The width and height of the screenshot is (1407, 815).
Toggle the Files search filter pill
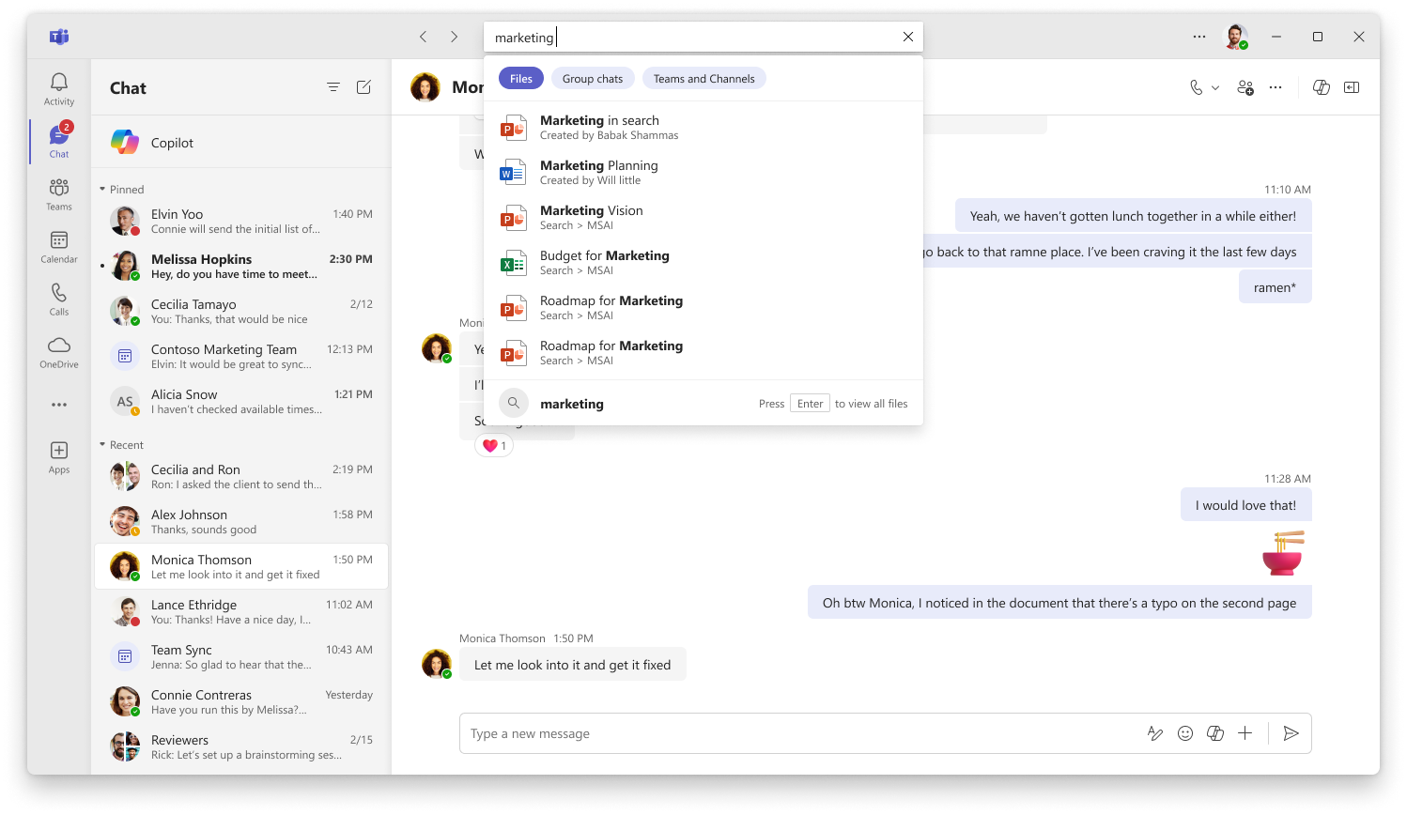pyautogui.click(x=520, y=78)
